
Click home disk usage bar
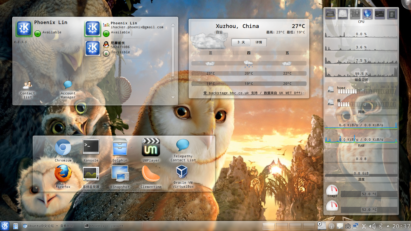[x=366, y=91]
